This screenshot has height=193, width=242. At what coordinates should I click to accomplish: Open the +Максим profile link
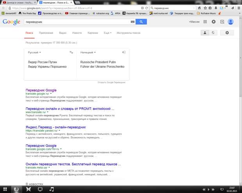(x=194, y=22)
